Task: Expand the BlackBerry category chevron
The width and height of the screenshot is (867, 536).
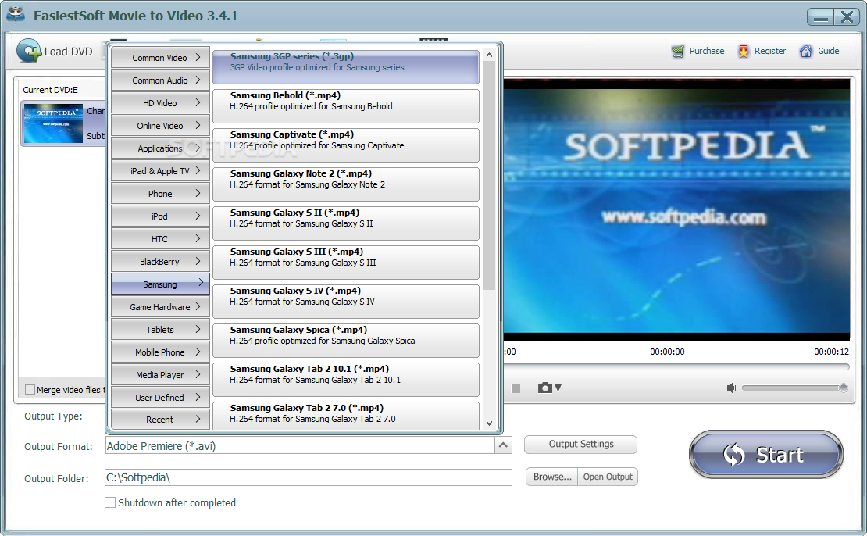Action: pyautogui.click(x=198, y=261)
